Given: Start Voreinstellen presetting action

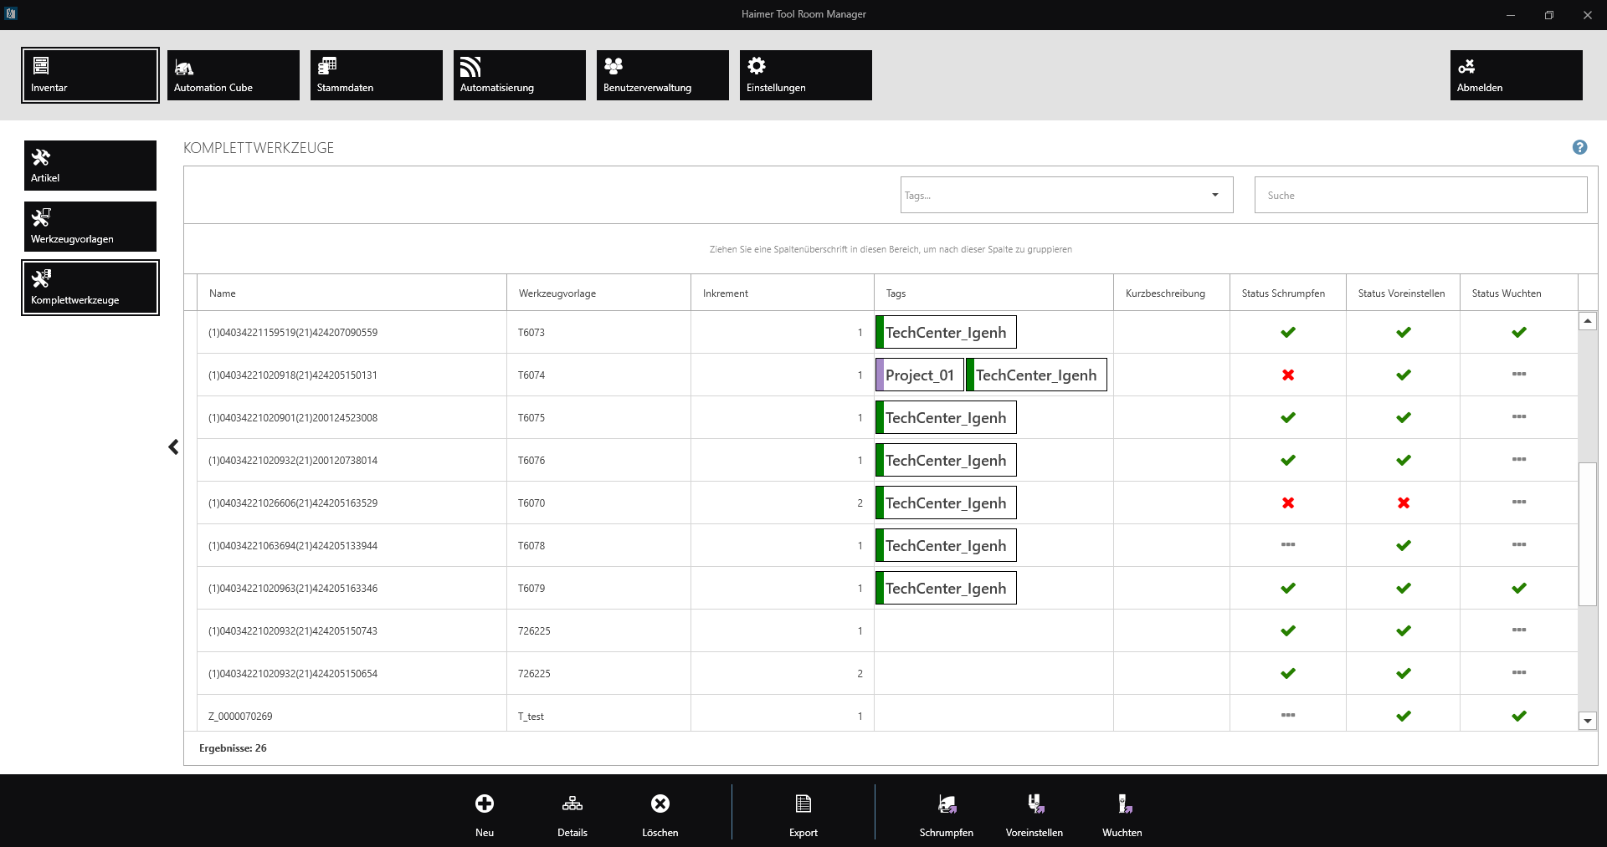Looking at the screenshot, I should tap(1035, 815).
